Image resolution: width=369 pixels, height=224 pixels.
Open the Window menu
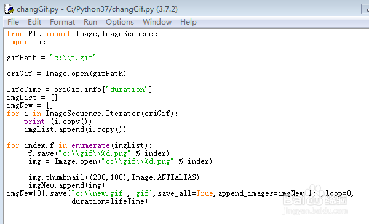click(157, 22)
